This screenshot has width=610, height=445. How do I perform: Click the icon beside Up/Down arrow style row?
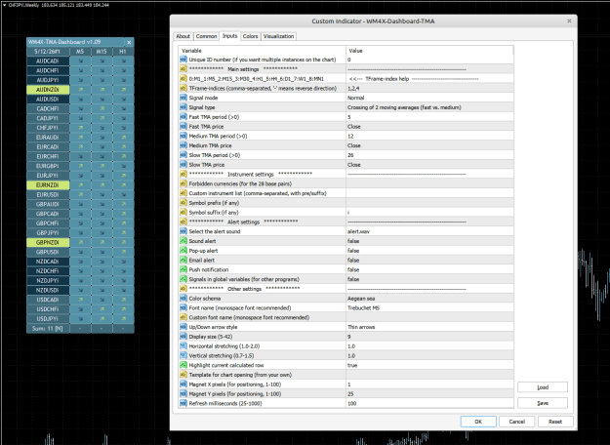(x=183, y=327)
